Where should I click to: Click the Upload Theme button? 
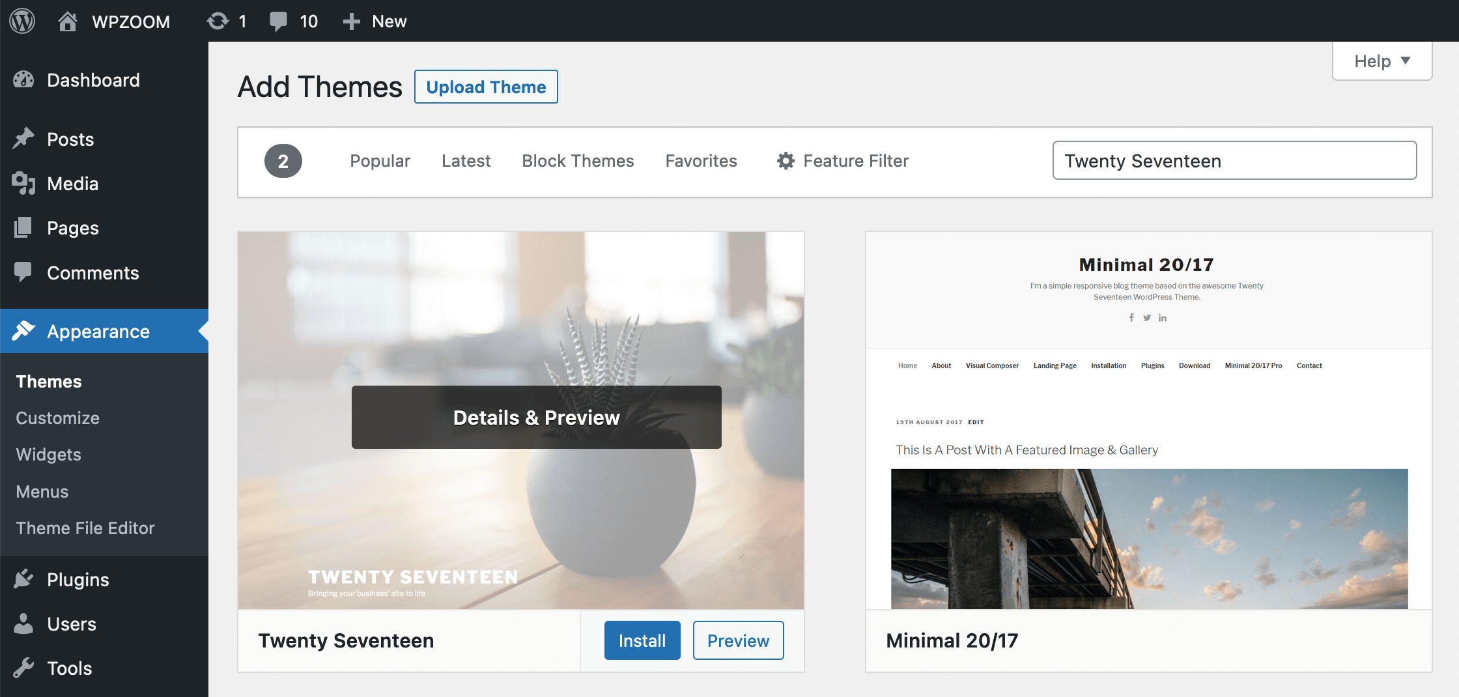pyautogui.click(x=486, y=87)
